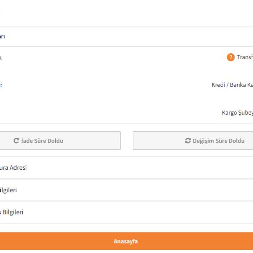
Task: Click the left-edge label in the Transf row
Action: click(x=1, y=58)
